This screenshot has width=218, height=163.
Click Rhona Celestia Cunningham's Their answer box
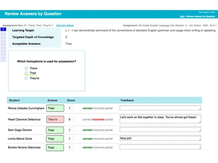[55, 108]
